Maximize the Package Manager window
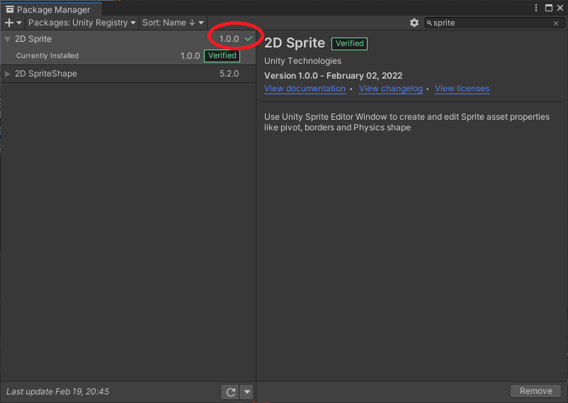Screen dimensions: 568x403 (549, 8)
